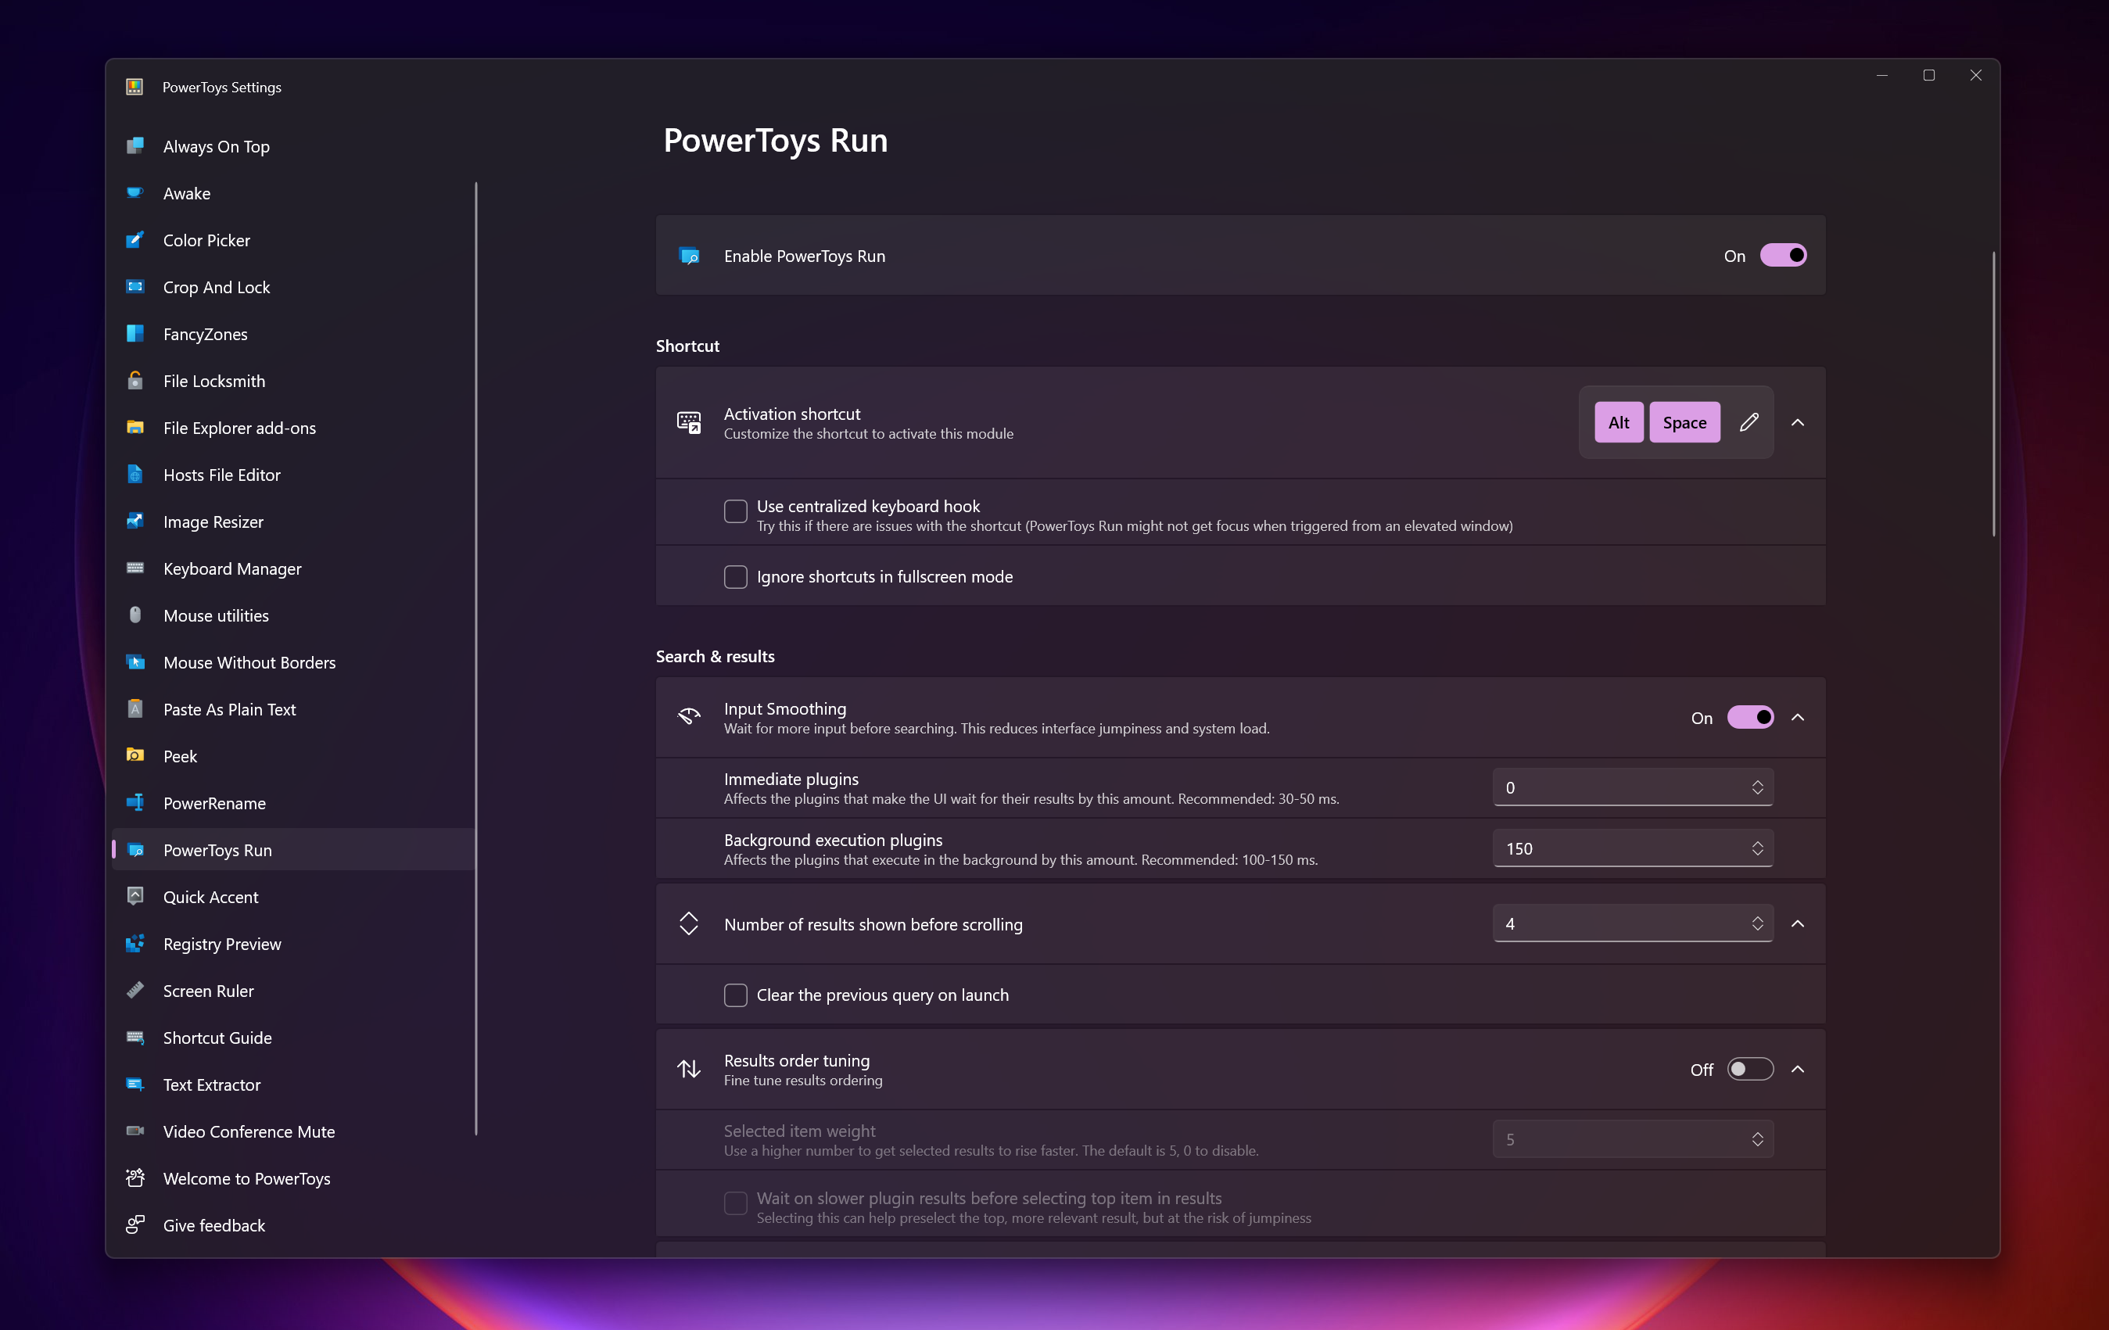Toggle Input Smoothing on/off

tap(1749, 717)
